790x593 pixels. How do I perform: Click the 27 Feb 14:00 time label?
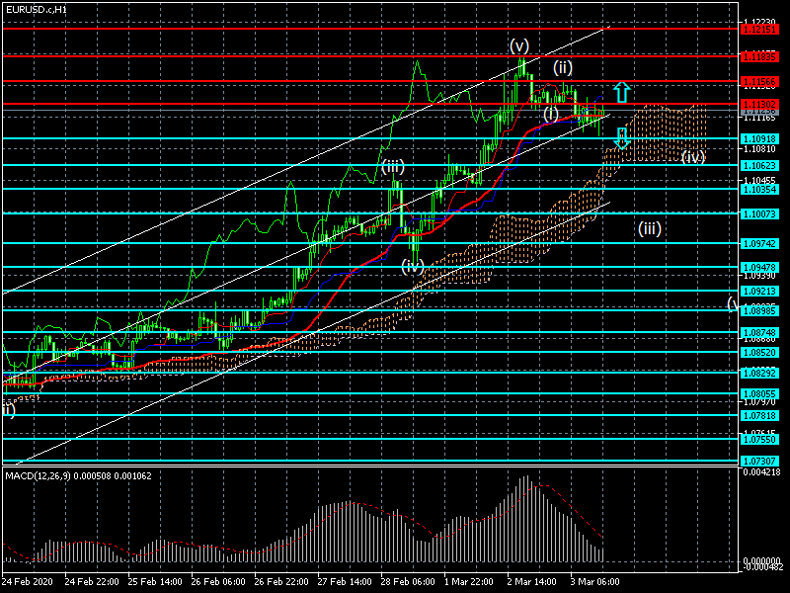click(345, 581)
